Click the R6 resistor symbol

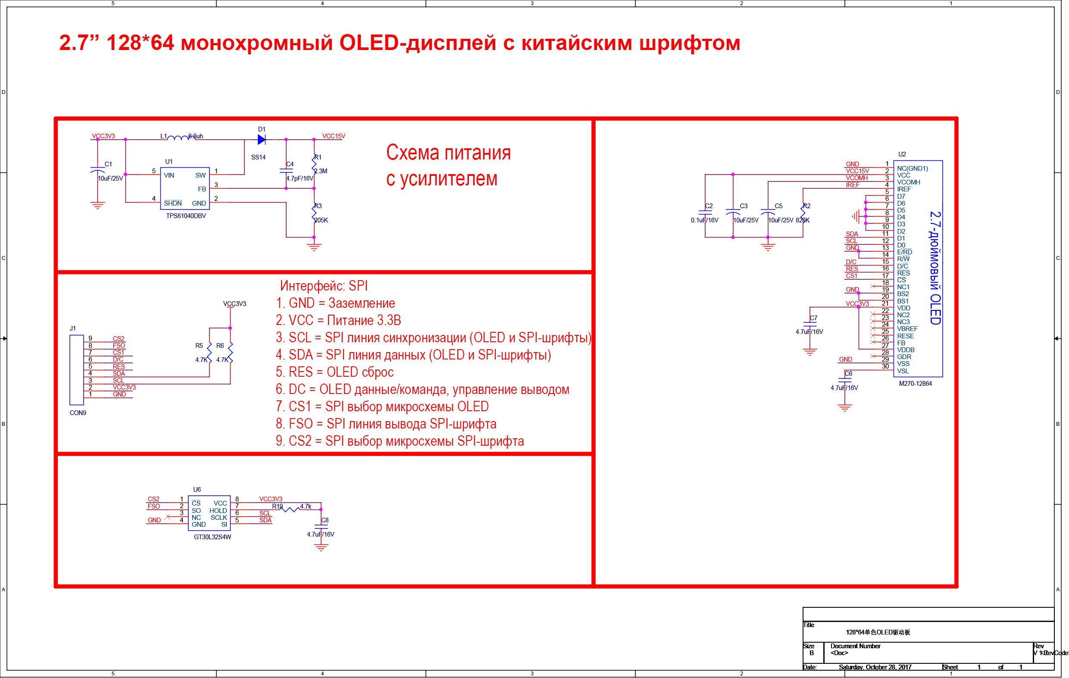231,353
